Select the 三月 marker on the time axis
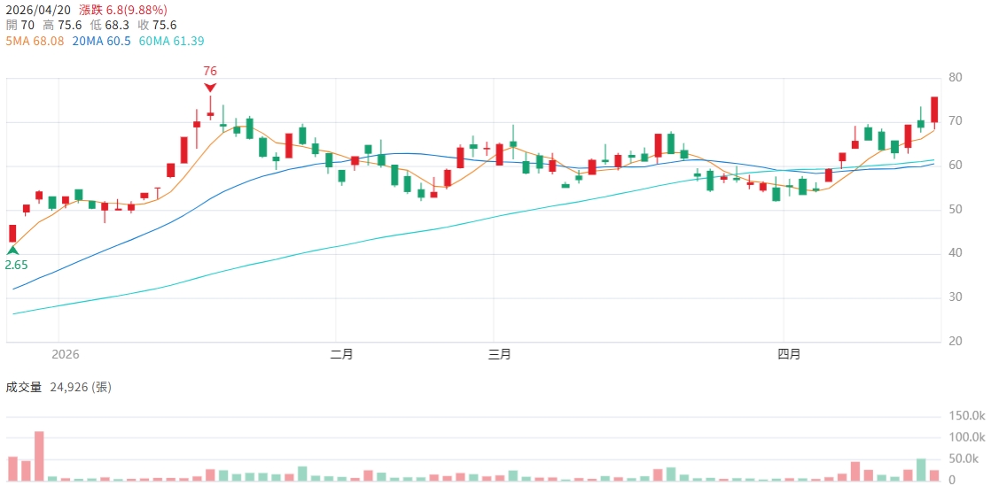The height and width of the screenshot is (486, 999). coord(500,354)
